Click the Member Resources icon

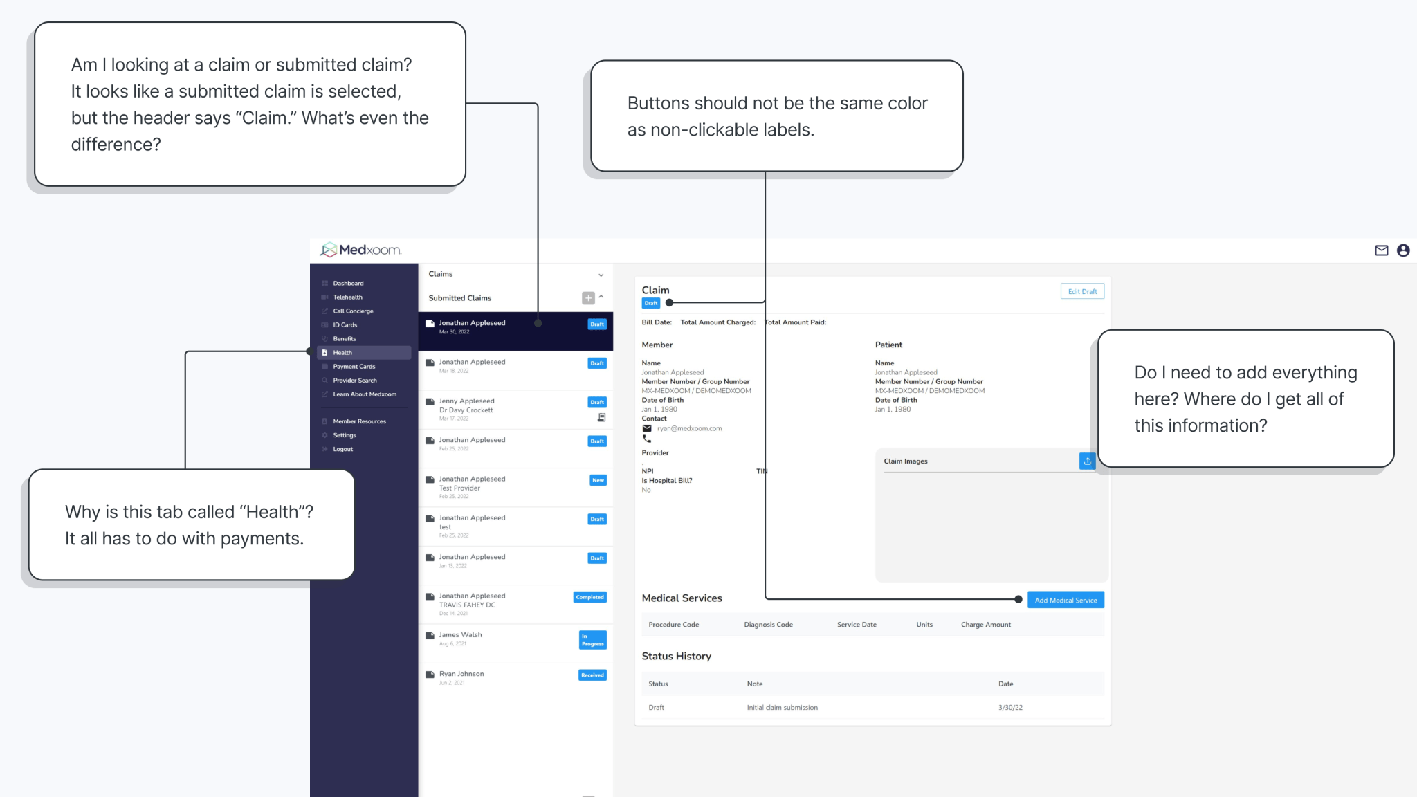tap(324, 421)
